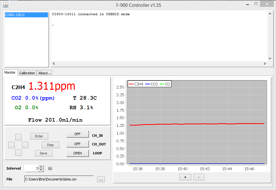Click the C2H4 legend entry
The height and width of the screenshot is (190, 276).
136,84
